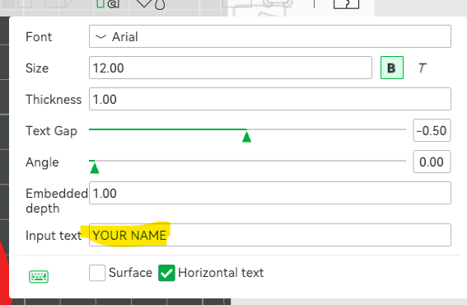Toggle the Italic (T) text button

[x=422, y=68]
